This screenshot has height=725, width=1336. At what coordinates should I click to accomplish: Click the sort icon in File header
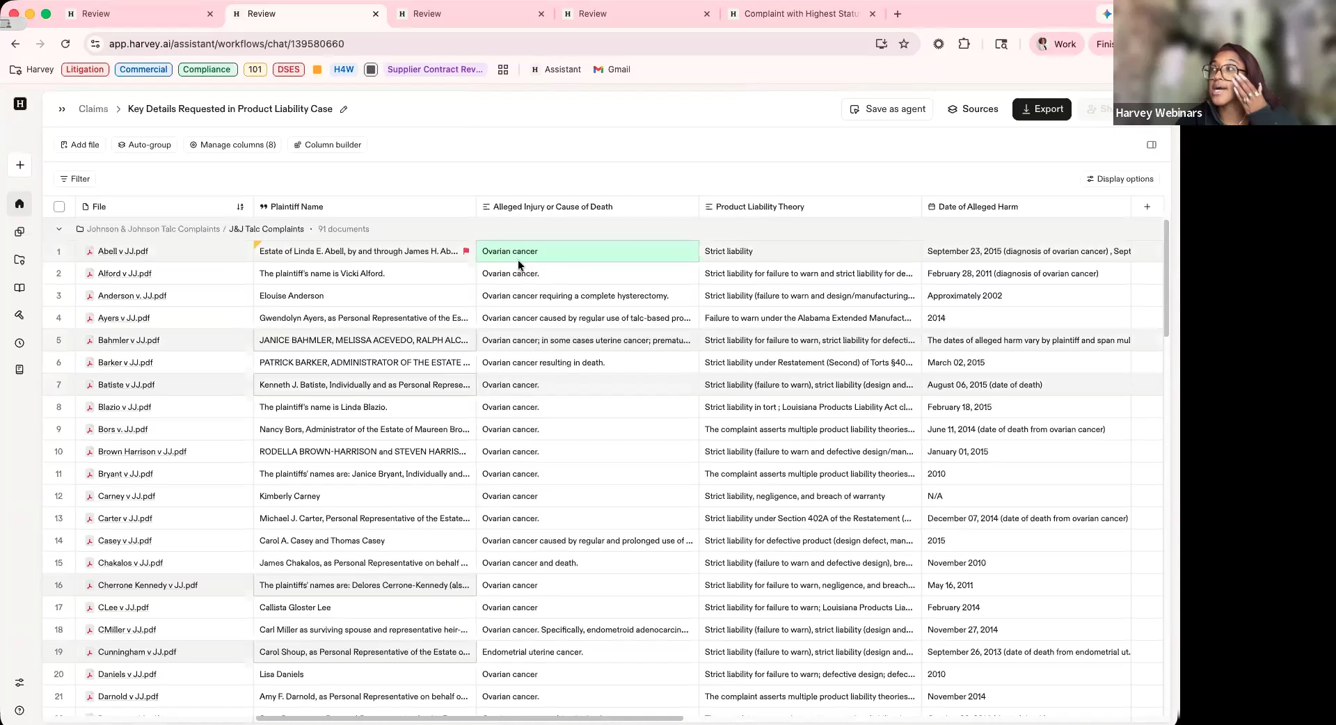(240, 207)
